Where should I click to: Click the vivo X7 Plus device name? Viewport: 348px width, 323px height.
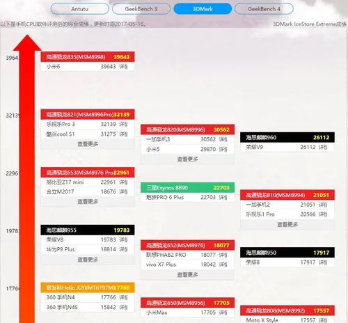(x=161, y=265)
